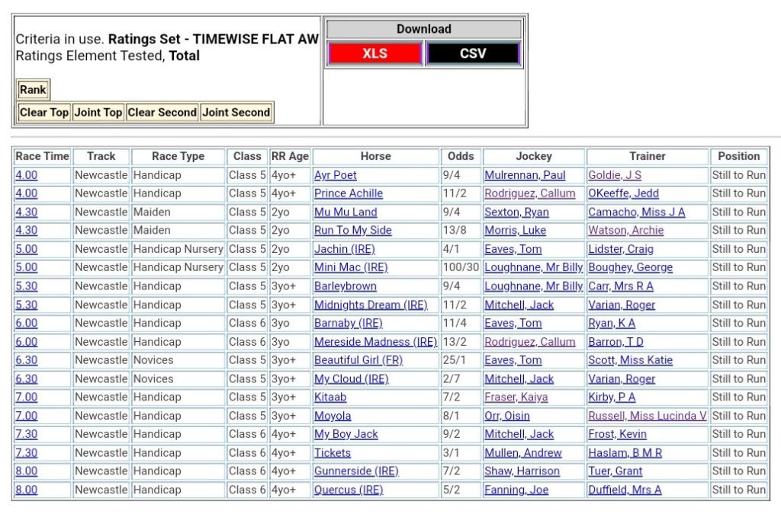
Task: Click the Horse column header
Action: pyautogui.click(x=375, y=156)
